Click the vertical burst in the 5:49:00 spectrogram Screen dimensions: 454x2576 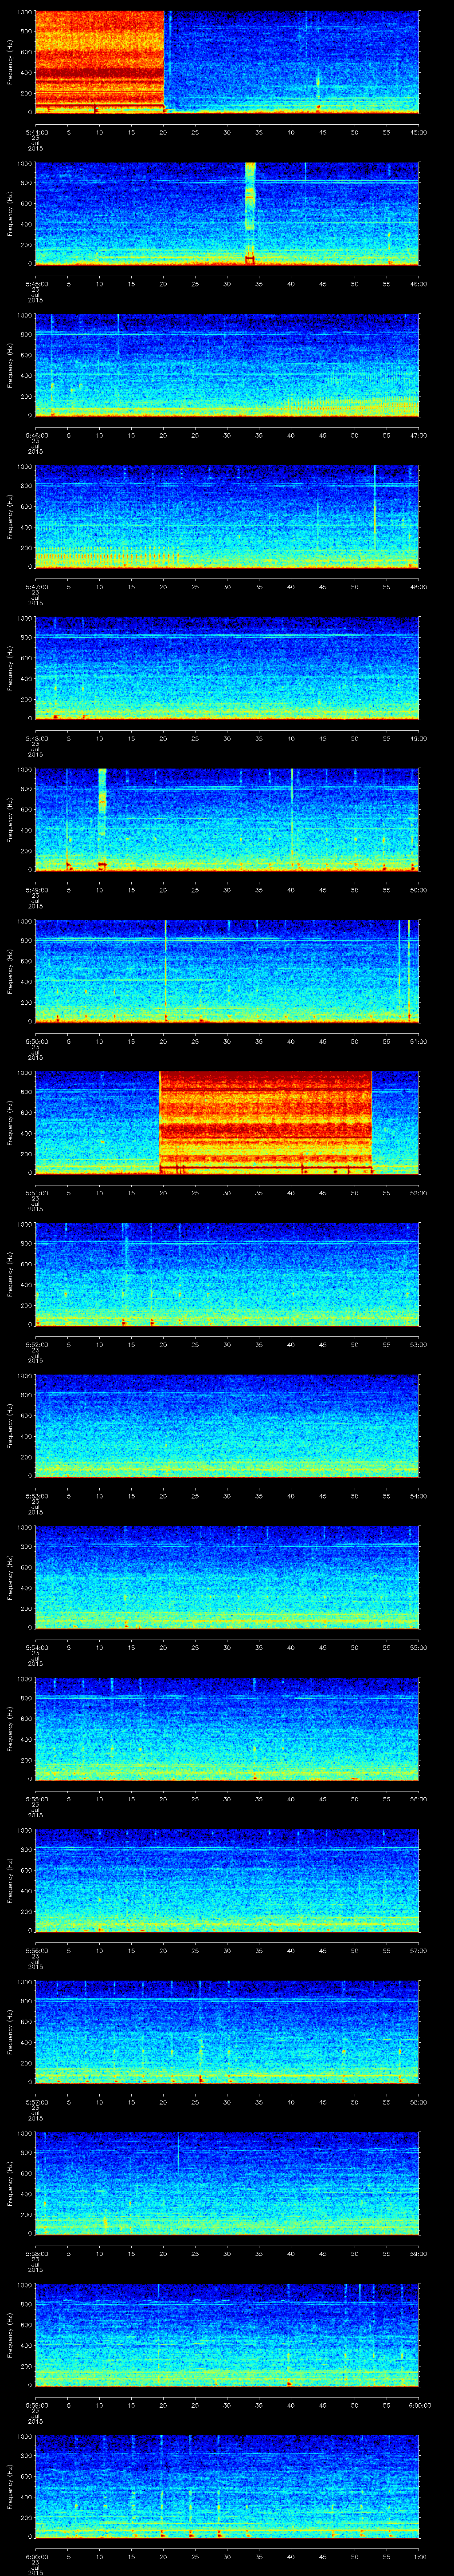click(102, 819)
